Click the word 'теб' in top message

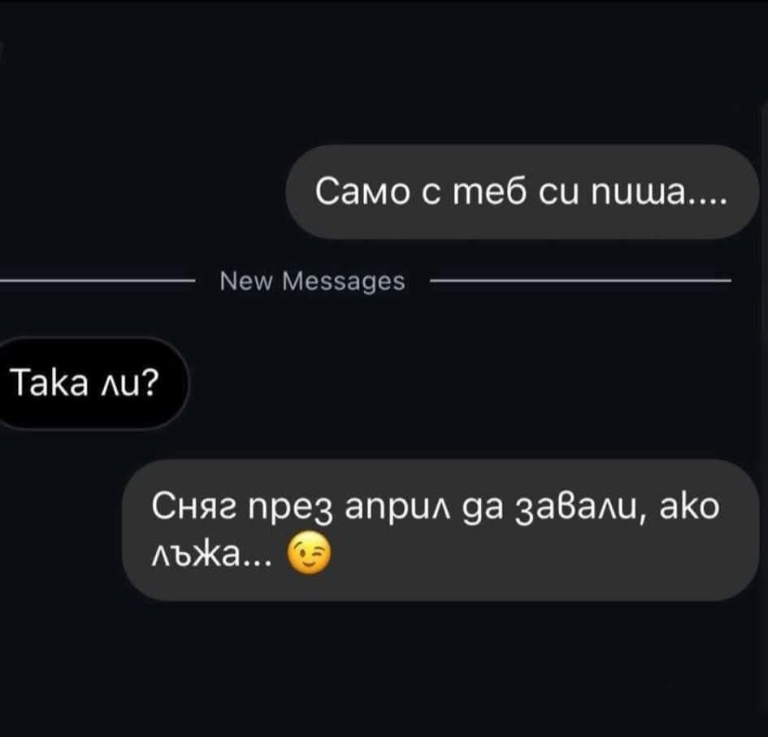489,192
